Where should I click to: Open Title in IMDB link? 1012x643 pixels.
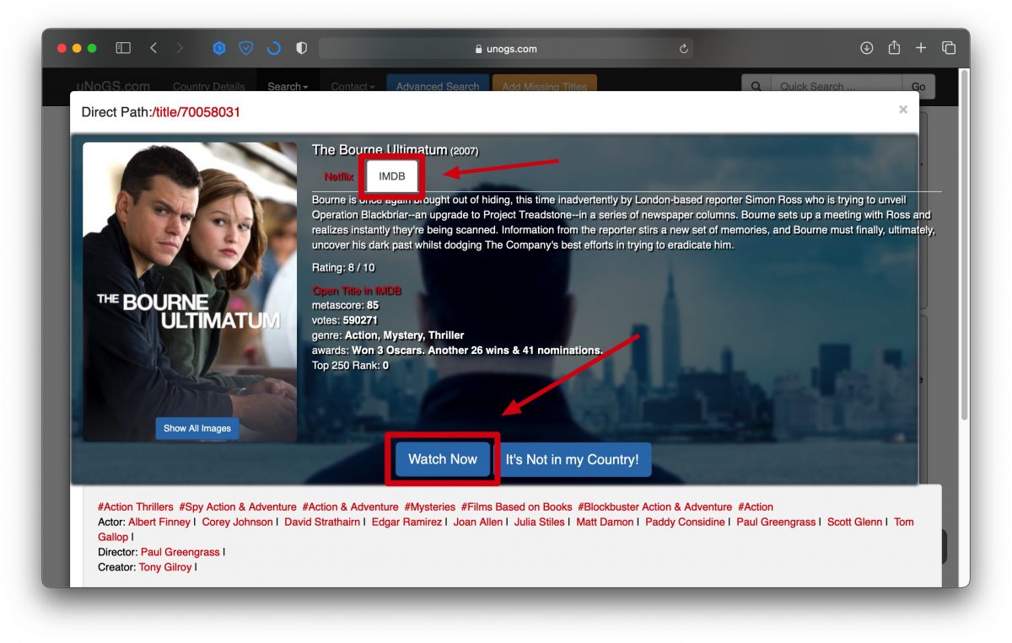pos(357,291)
